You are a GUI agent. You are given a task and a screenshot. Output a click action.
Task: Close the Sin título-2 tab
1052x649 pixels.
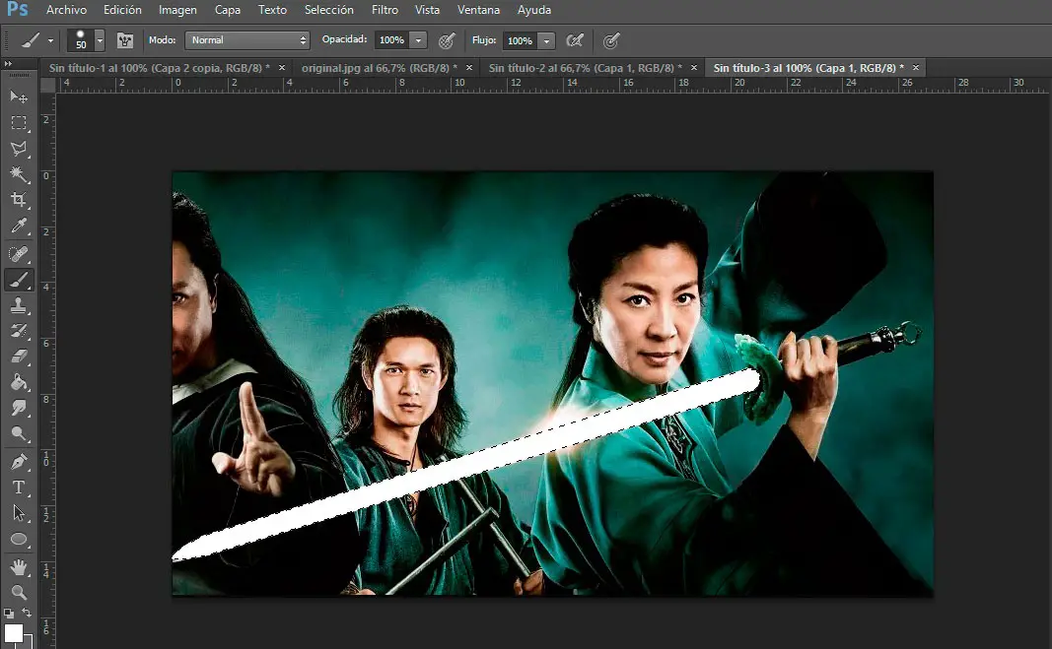point(694,68)
